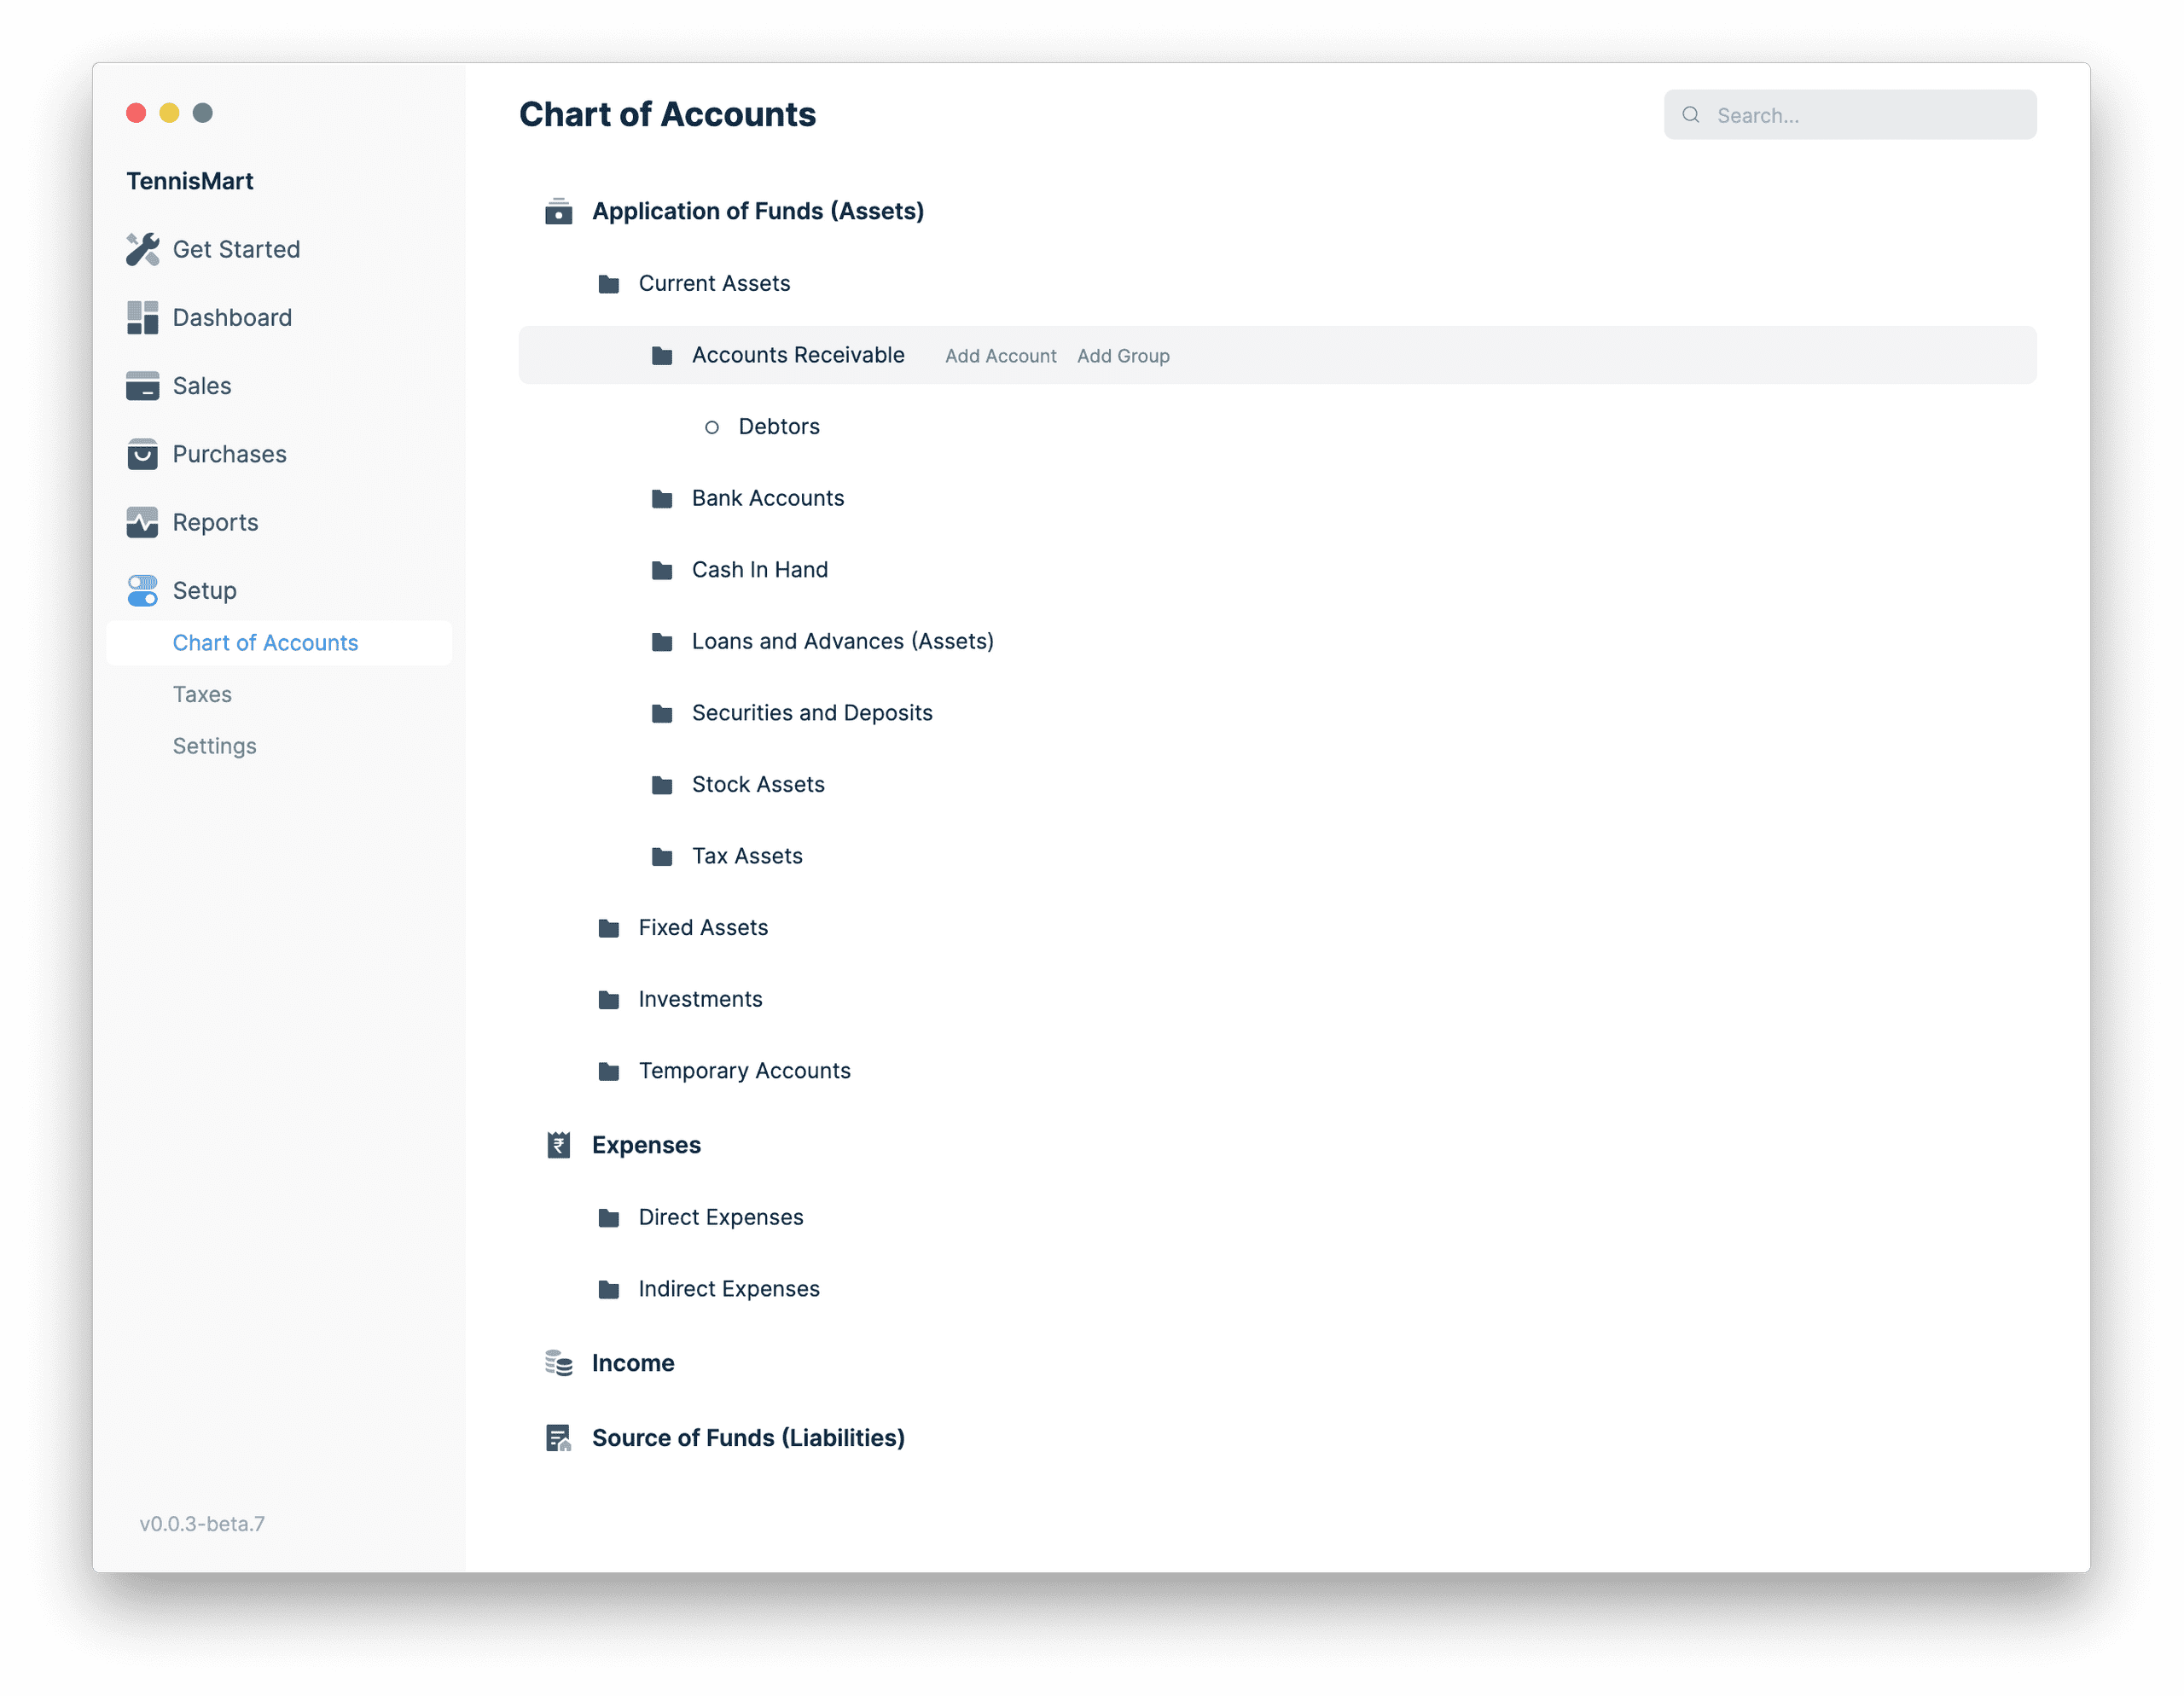Click the Liabilities document icon

point(558,1438)
